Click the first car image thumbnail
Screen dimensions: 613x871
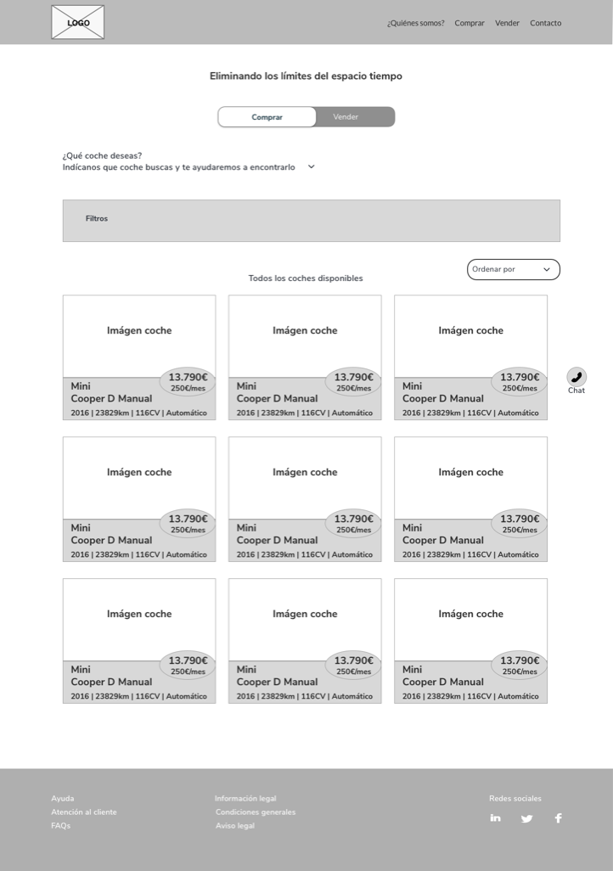click(138, 331)
